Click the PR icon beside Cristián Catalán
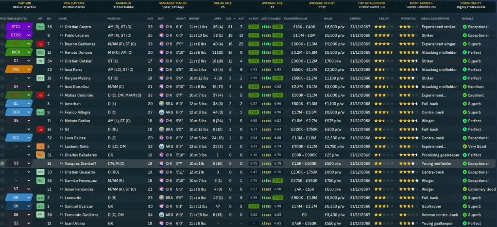The width and height of the screenshot is (497, 227). [41, 61]
